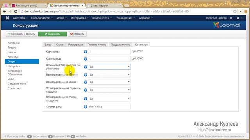Open Стоимость(PNT) продукта по умолчанию dropdown
Viewport: 250px width, 140px height.
pyautogui.click(x=109, y=66)
